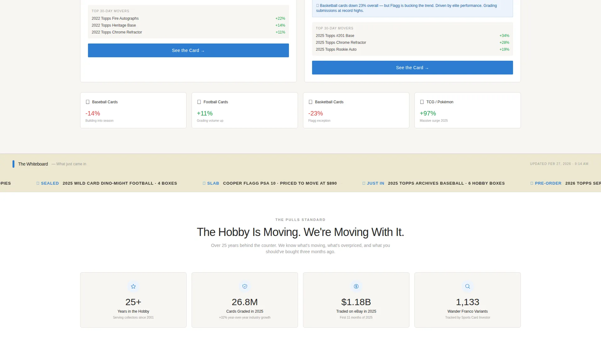Select 2022 Topps Fire Autographs row
The height and width of the screenshot is (338, 601).
(188, 18)
